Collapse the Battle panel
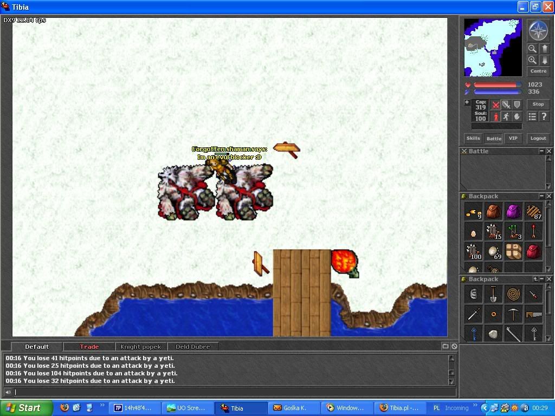 (541, 151)
